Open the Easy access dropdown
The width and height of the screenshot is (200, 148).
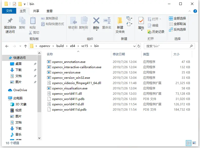coord(129,24)
